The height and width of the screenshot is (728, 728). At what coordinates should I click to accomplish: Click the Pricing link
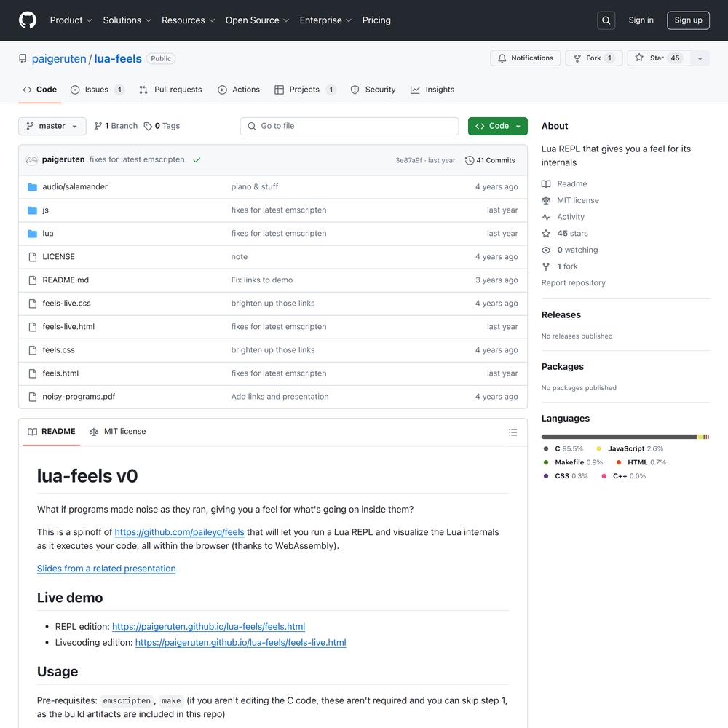point(376,20)
